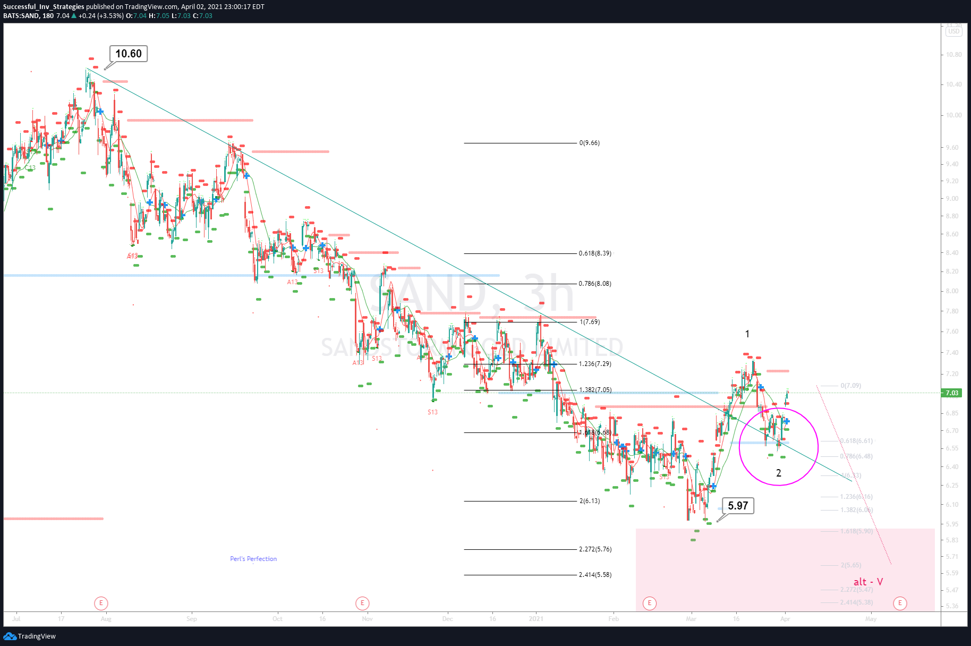Select the wave 1 label
The image size is (971, 646).
coord(747,334)
